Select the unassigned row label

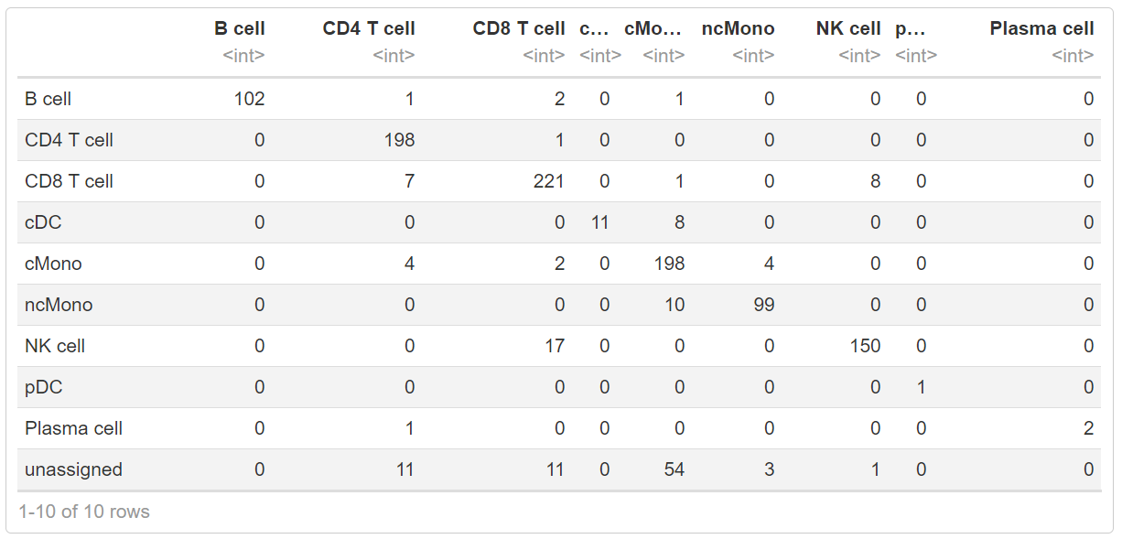pos(73,469)
